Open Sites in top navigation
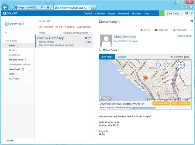Image resolution: width=195 pixels, height=145 pixels. point(147,13)
